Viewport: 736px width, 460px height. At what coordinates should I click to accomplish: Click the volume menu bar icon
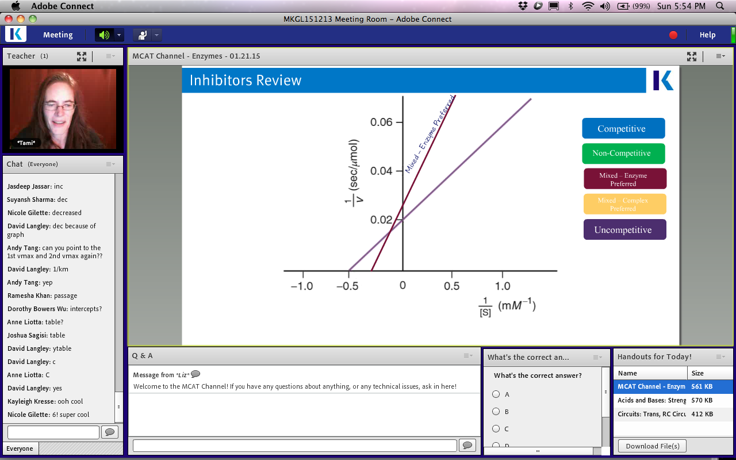click(605, 6)
